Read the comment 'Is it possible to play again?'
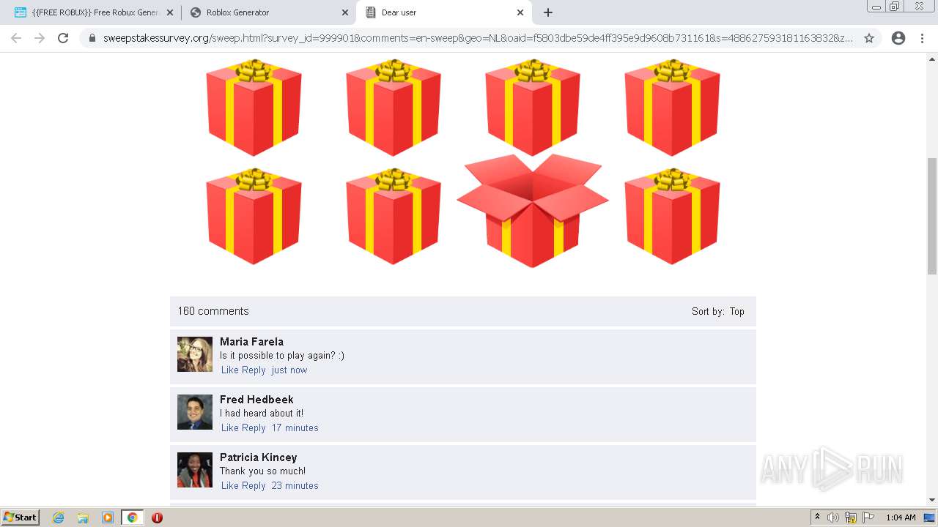The width and height of the screenshot is (938, 527). coord(282,356)
